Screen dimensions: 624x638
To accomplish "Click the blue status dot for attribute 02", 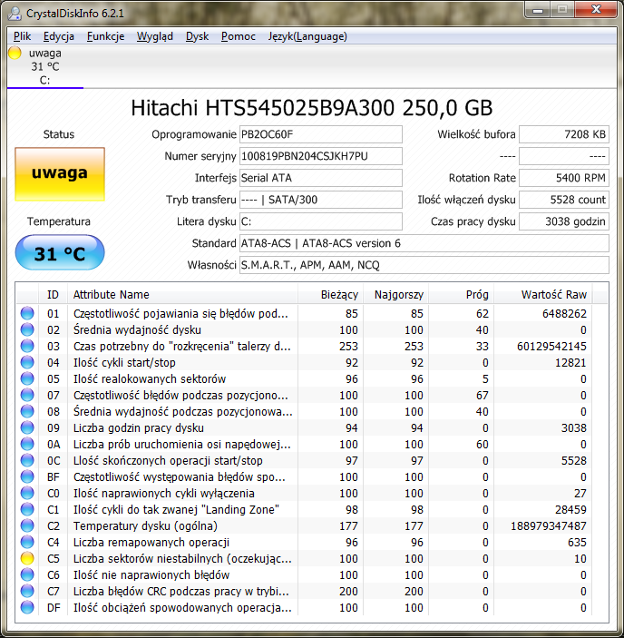I will (27, 329).
